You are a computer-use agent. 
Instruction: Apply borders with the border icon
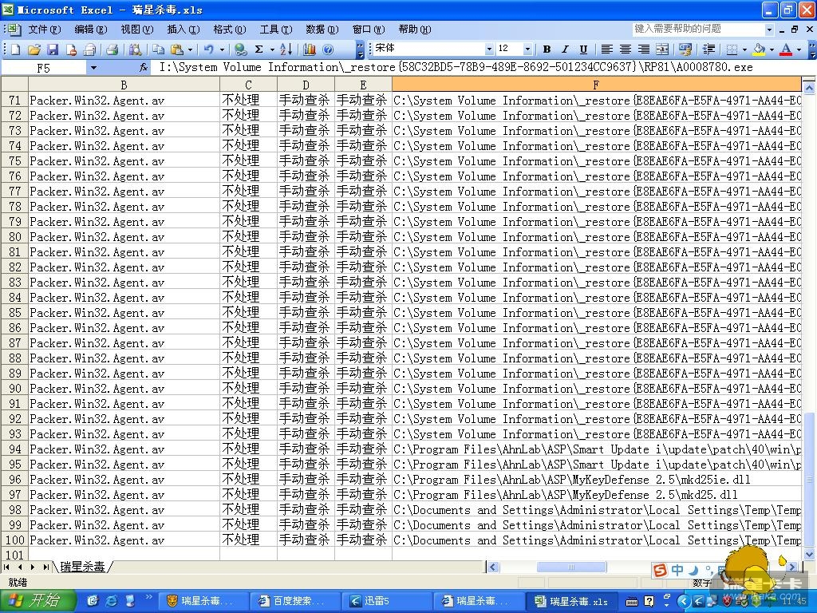click(732, 49)
